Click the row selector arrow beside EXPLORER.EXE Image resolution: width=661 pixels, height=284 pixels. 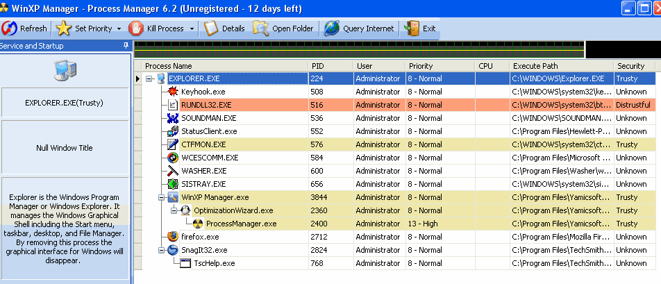(x=138, y=78)
